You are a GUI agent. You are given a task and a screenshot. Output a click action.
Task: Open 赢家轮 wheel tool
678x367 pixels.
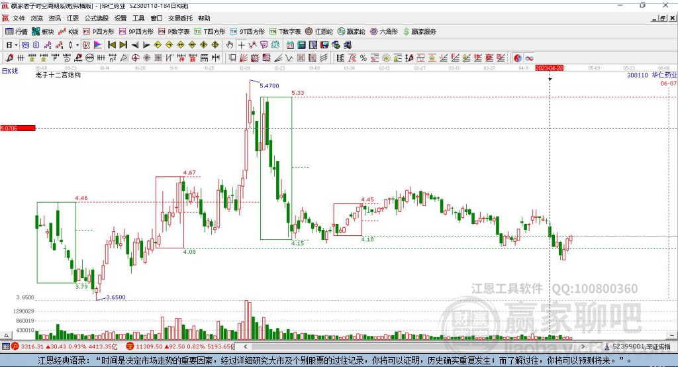(x=351, y=32)
